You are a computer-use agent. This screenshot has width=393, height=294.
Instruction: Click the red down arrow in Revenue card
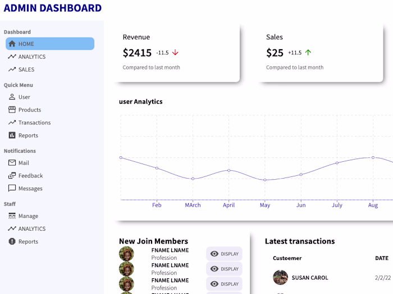[175, 53]
